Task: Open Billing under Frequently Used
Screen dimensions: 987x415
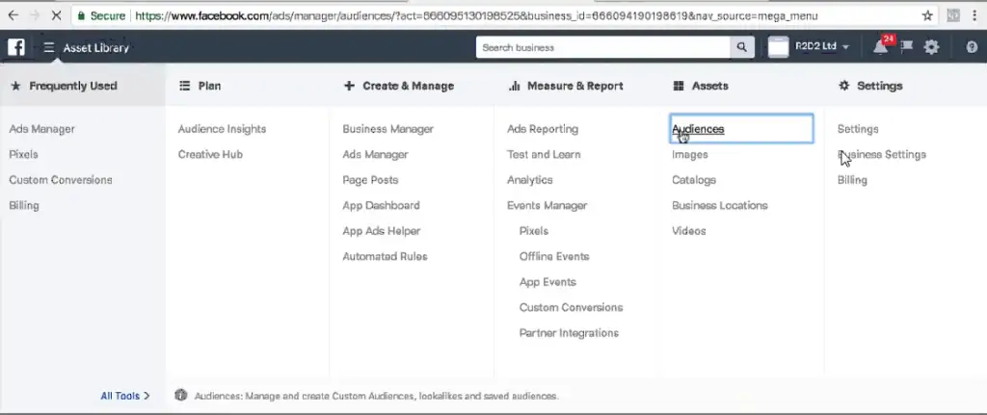Action: click(24, 206)
